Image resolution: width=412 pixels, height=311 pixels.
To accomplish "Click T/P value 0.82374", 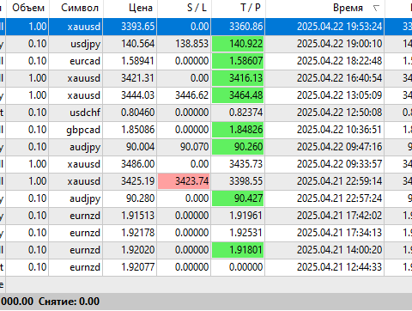I will coord(245,113).
